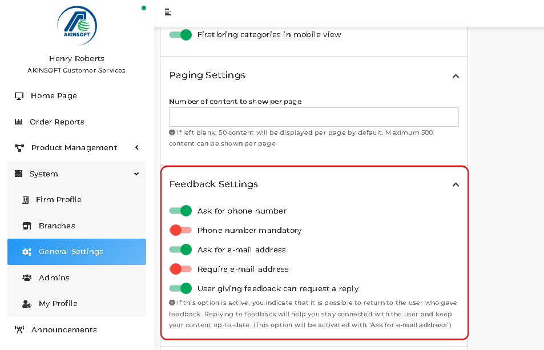Disable Ask for phone number toggle

[x=180, y=211]
